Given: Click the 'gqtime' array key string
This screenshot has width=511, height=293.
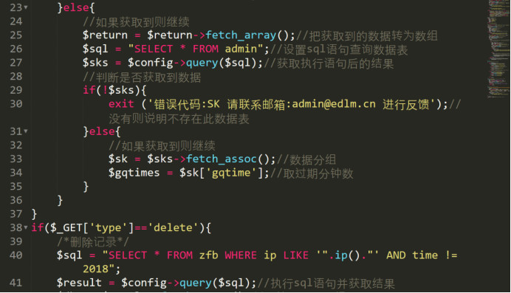Looking at the screenshot, I should click(231, 173).
